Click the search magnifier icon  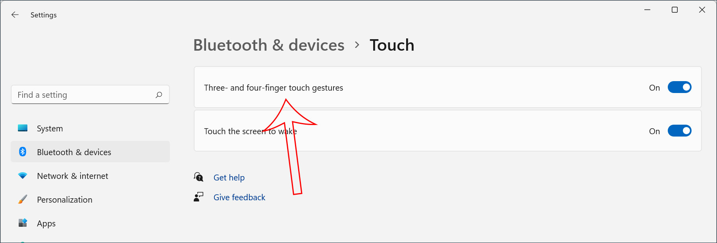pyautogui.click(x=158, y=95)
